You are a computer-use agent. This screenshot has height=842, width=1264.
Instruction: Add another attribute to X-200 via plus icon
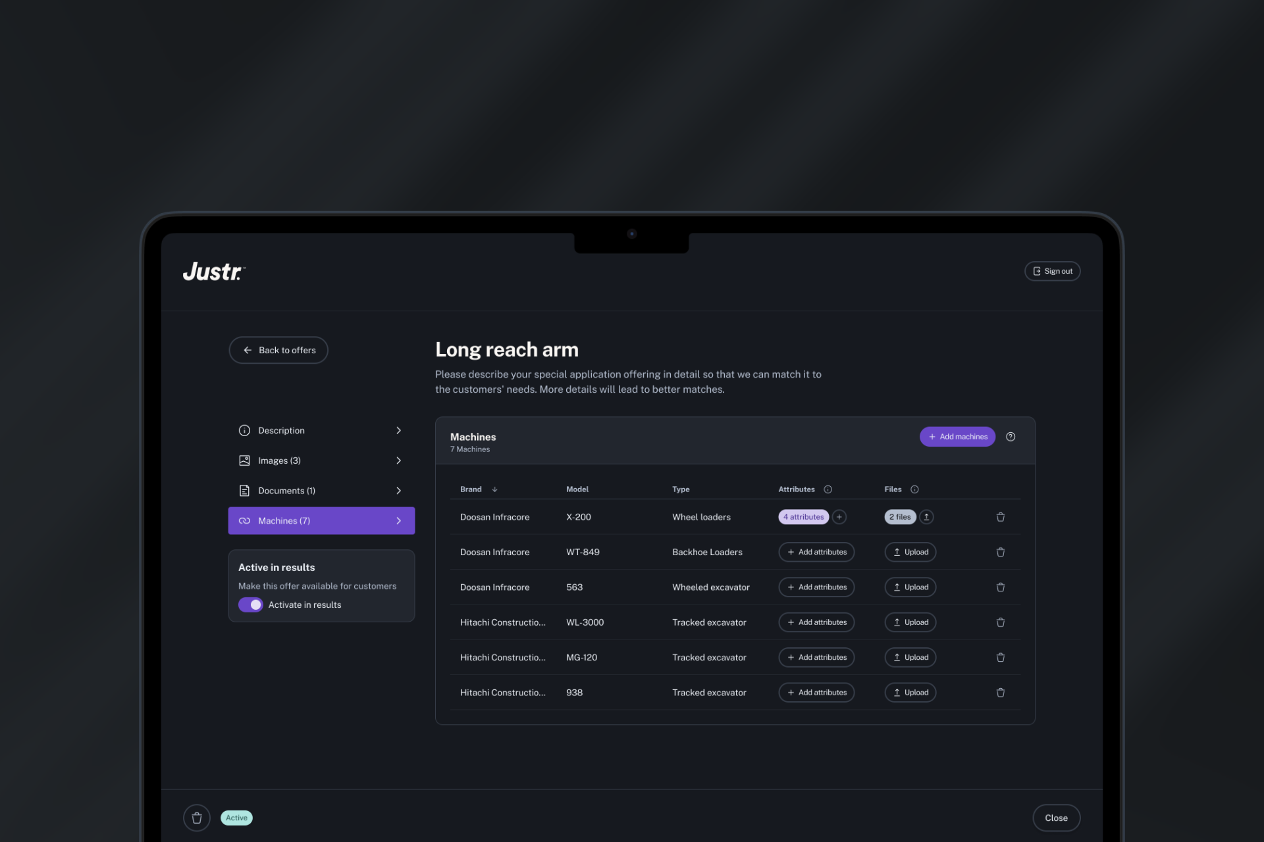(839, 517)
